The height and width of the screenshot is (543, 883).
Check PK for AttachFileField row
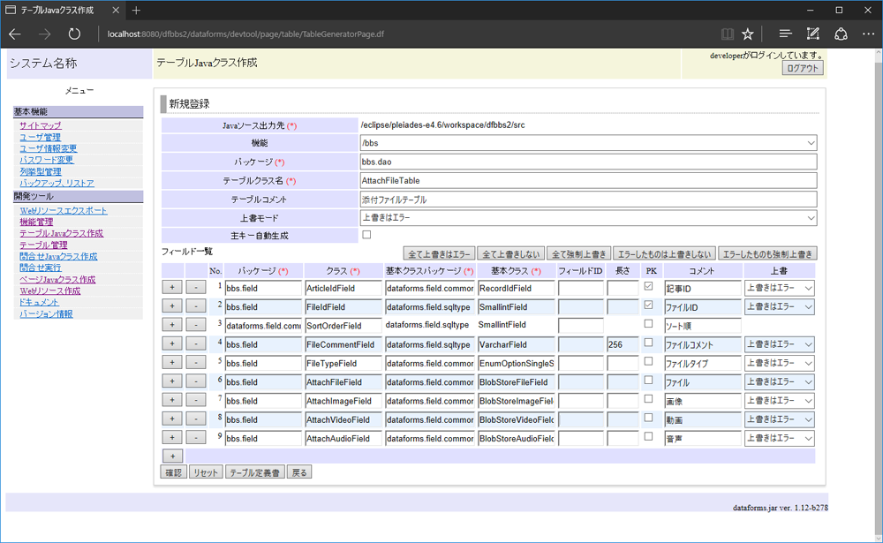(x=648, y=381)
